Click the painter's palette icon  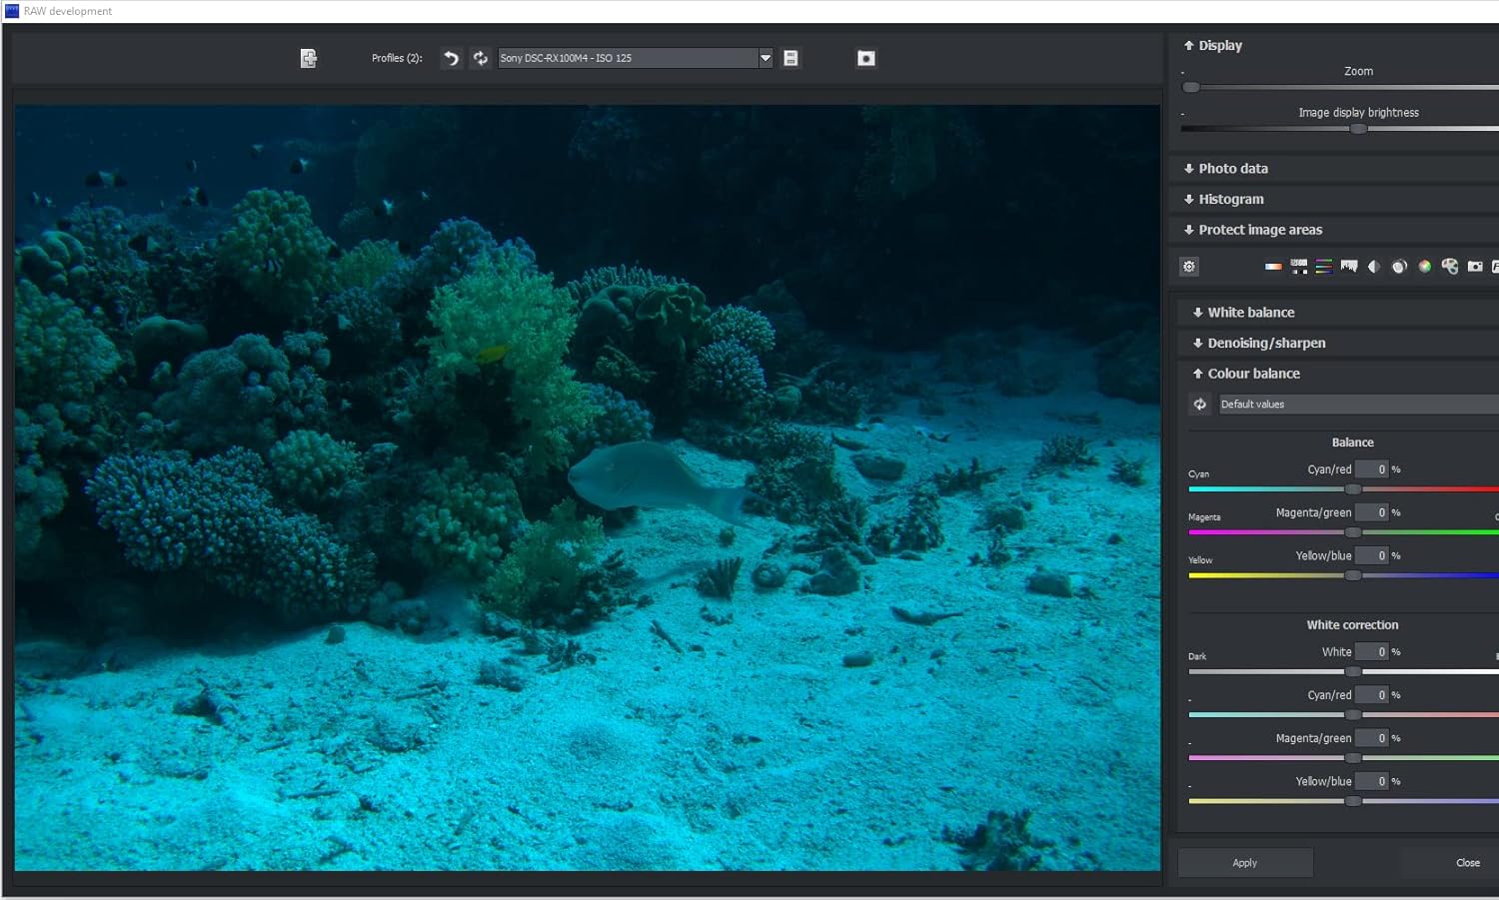click(1449, 267)
